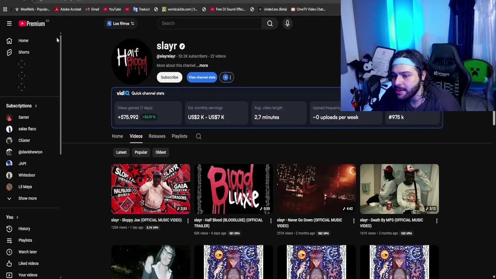Open MoeWalls bookmark in bookmarks bar

(32, 9)
